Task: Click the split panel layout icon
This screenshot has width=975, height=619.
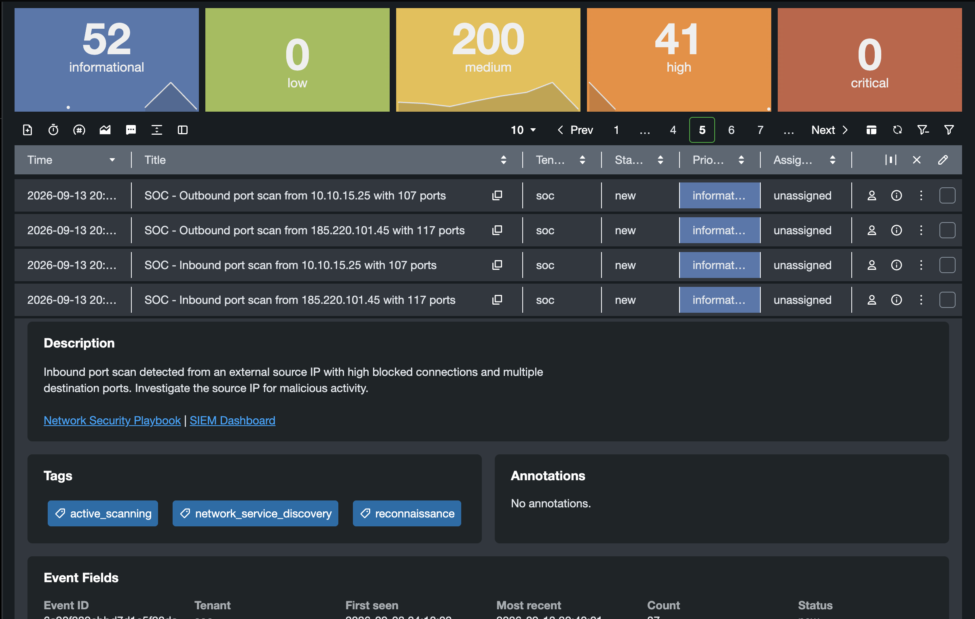Action: pos(183,130)
